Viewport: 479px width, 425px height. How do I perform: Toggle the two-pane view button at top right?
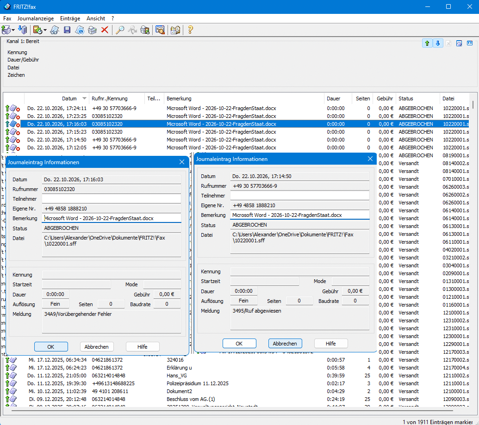point(470,43)
